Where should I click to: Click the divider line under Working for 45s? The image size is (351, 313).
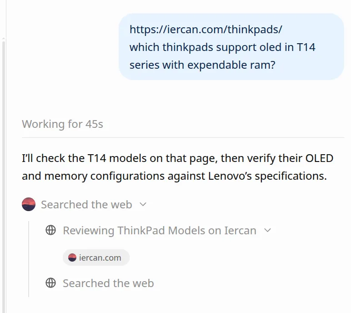(183, 137)
